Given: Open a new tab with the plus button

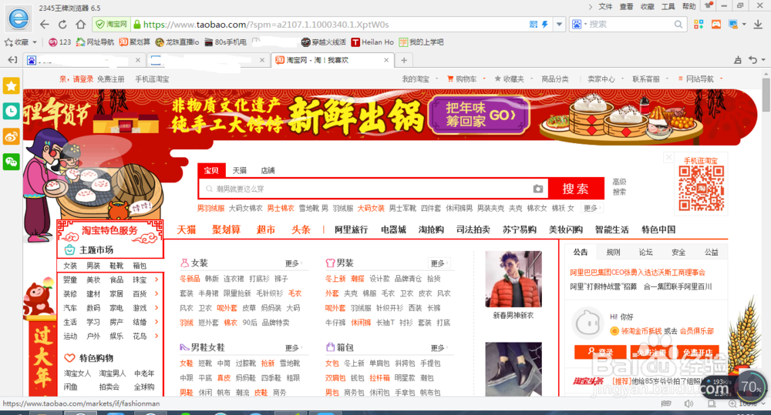Looking at the screenshot, I should (404, 60).
